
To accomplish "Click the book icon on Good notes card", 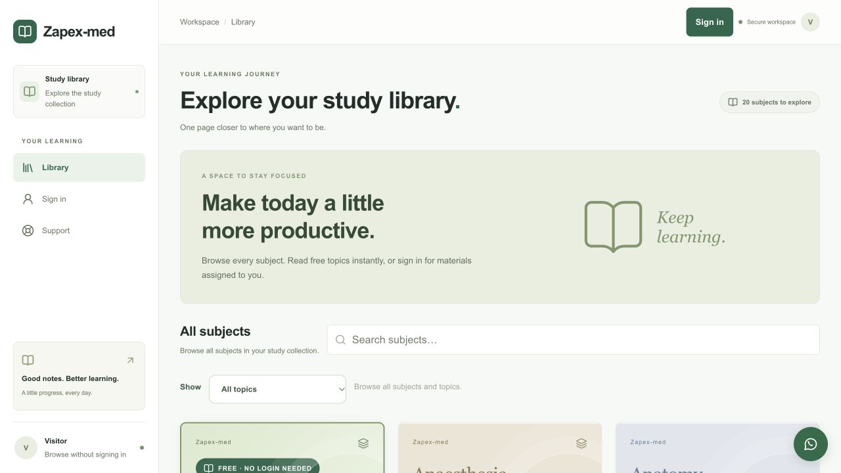I will click(x=28, y=360).
